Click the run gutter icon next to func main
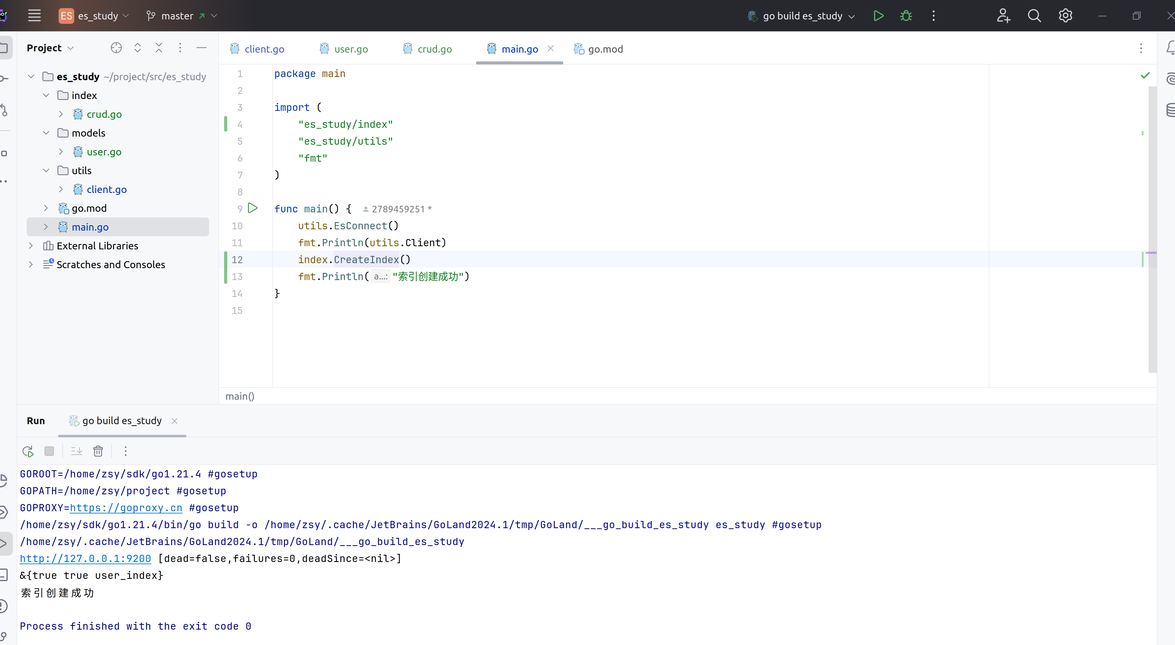The height and width of the screenshot is (645, 1175). (253, 208)
